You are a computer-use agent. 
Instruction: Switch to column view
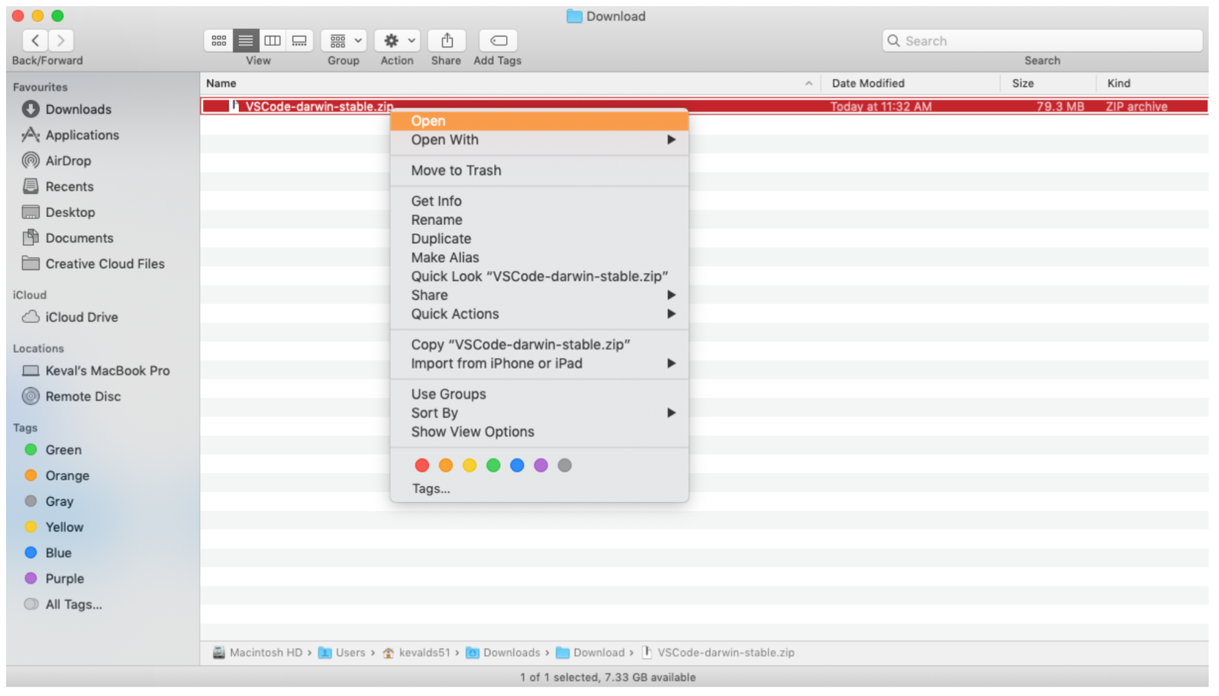click(273, 41)
